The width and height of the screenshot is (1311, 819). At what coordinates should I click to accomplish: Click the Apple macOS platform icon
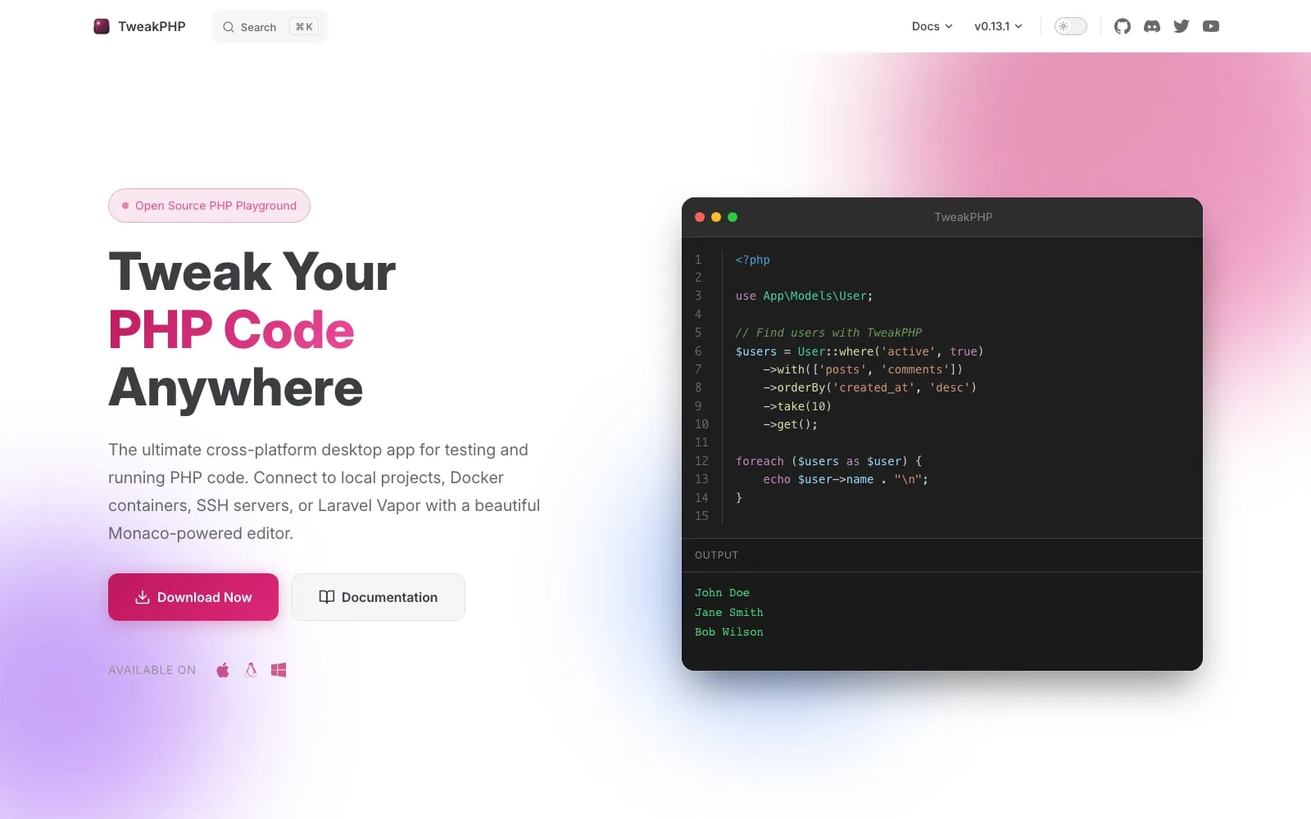[x=223, y=670]
